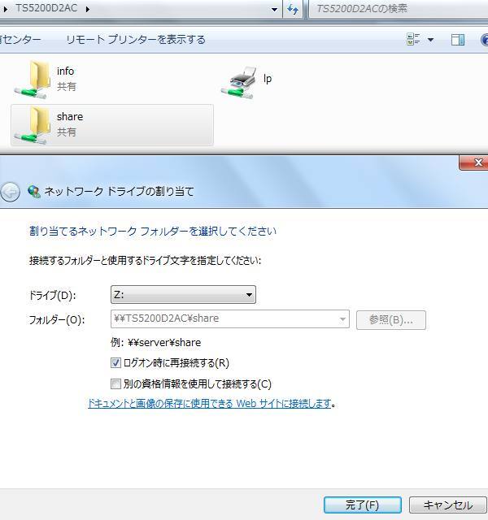Viewport: 488px width, 520px height.
Task: Uncheck the reconnect at logon (R) checkbox
Action: click(115, 363)
